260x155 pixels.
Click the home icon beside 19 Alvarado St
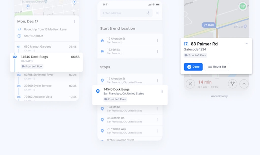102,41
